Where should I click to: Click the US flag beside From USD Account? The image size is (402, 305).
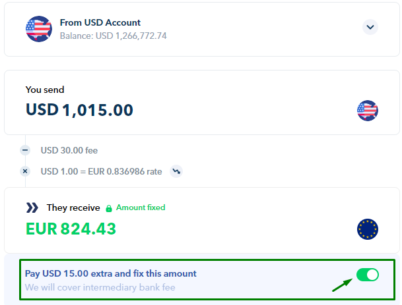coord(39,29)
